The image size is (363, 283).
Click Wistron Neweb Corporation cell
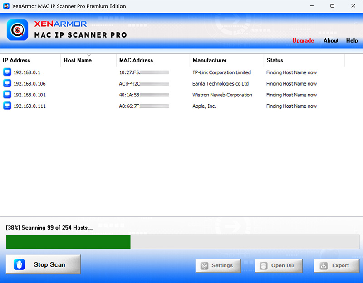tap(222, 95)
